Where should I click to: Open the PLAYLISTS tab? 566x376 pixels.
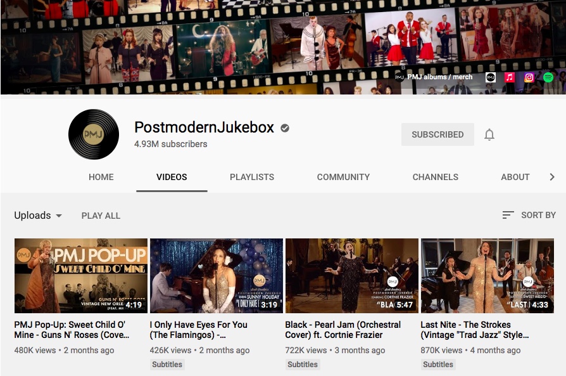point(252,177)
